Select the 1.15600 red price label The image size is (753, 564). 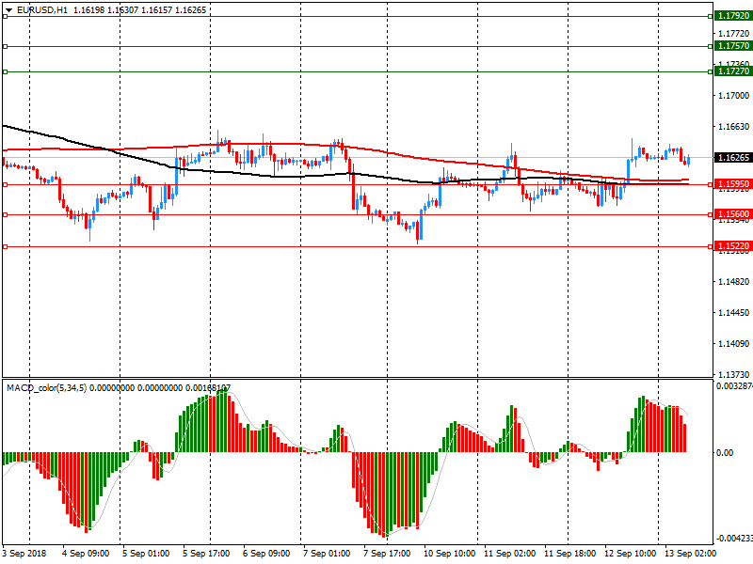pyautogui.click(x=732, y=215)
